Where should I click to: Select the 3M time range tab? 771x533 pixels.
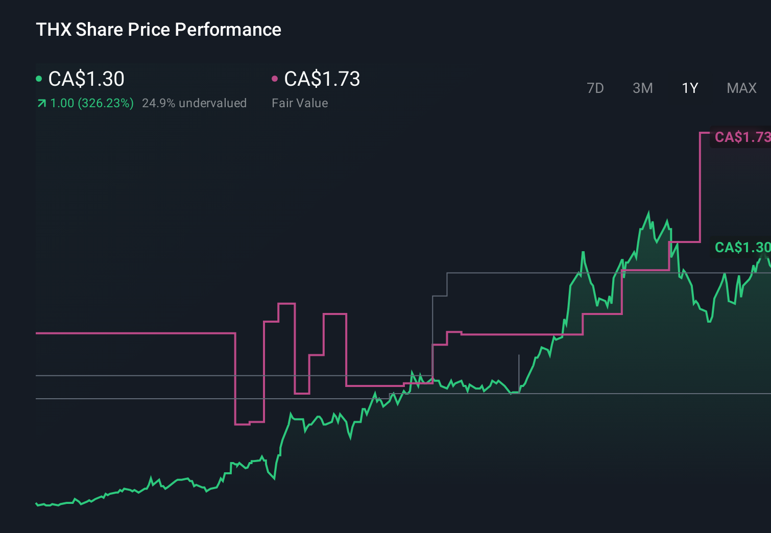642,88
